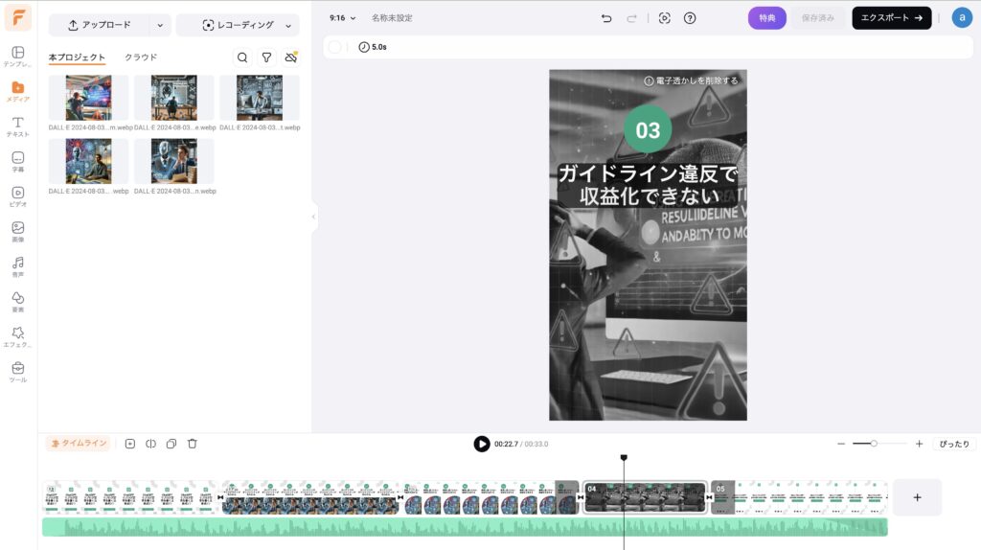Click the media search magnifier icon
The image size is (981, 550).
242,57
